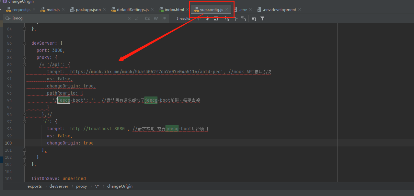Click fold end marker at line 84
The image size is (414, 196).
[x=24, y=29]
